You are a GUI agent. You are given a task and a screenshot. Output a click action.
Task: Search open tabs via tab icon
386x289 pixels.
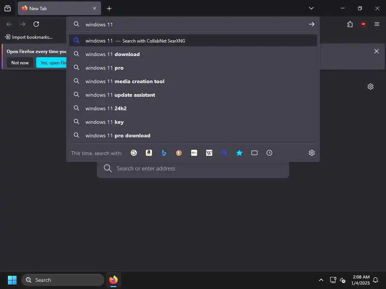coord(254,153)
